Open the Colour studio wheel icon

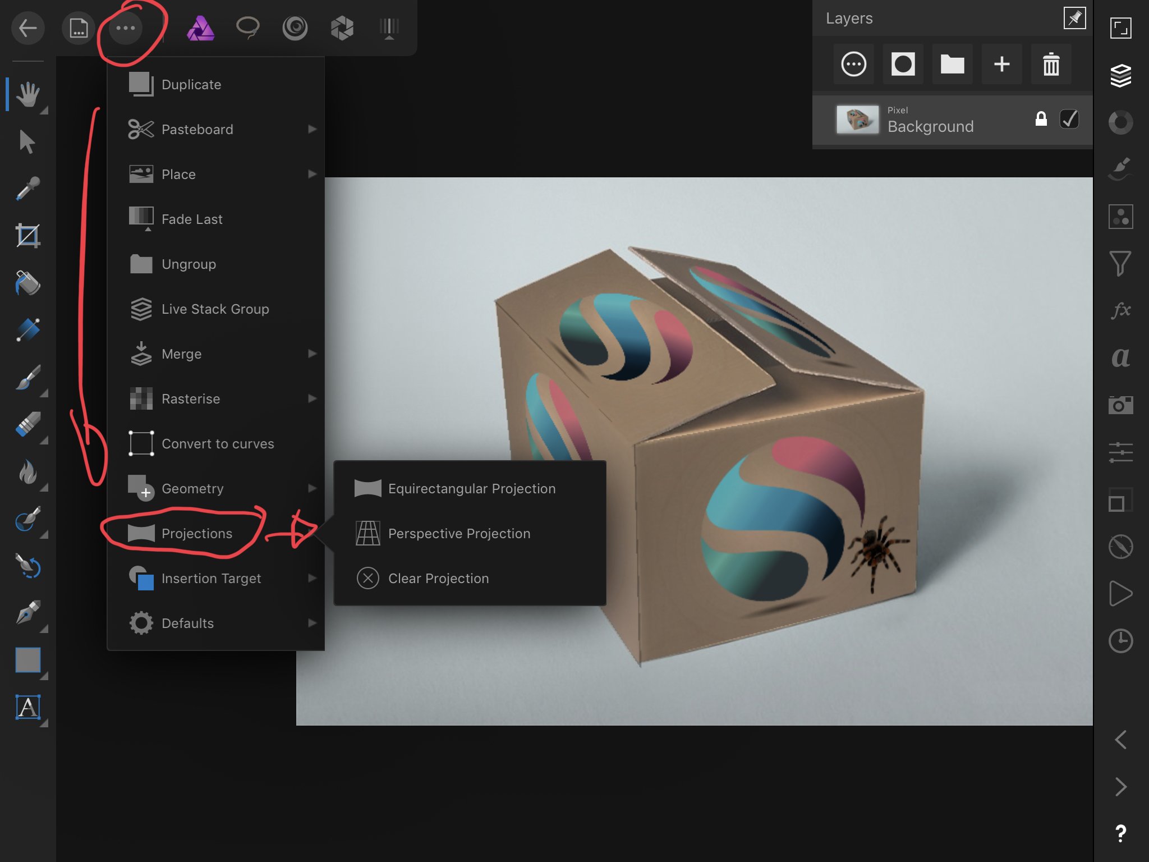point(1121,122)
